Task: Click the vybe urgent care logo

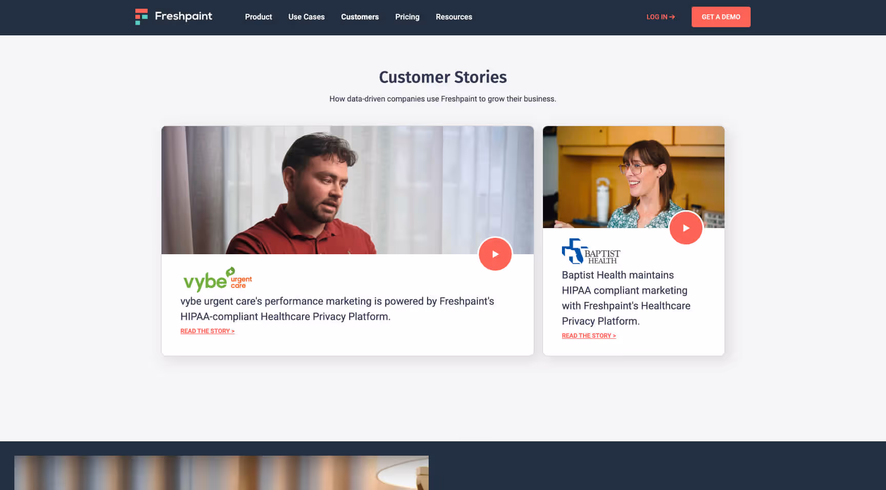Action: tap(218, 279)
